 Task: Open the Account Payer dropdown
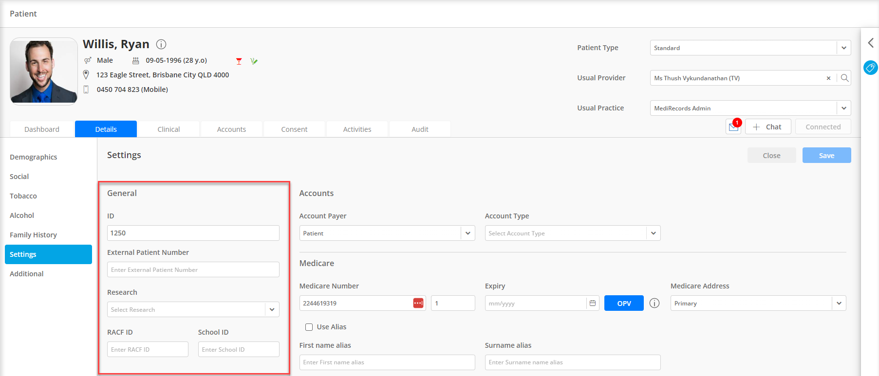click(x=387, y=233)
